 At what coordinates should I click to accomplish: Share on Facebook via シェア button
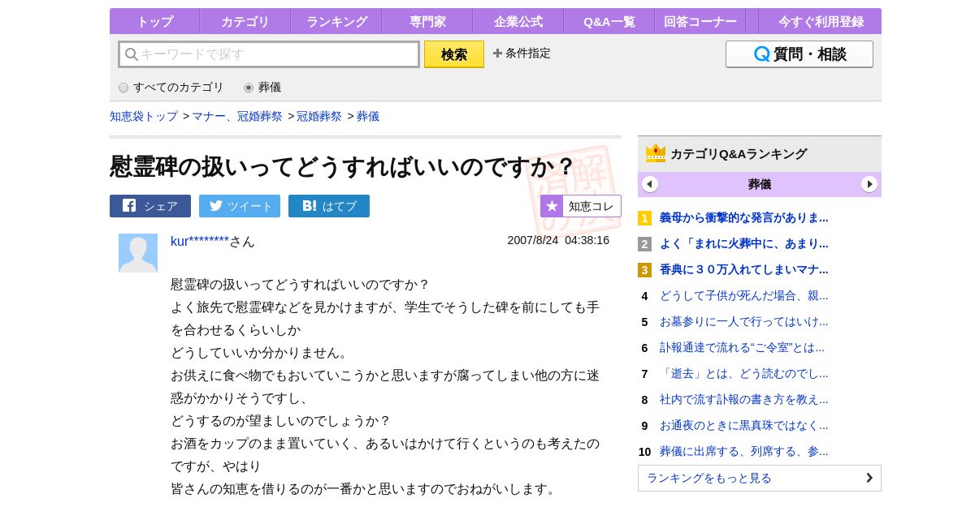click(x=150, y=206)
